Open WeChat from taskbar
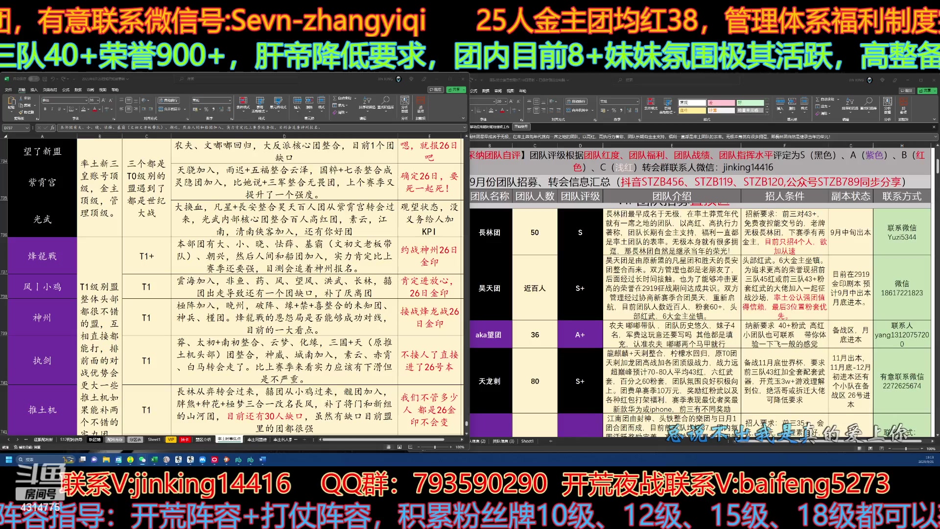The height and width of the screenshot is (529, 940). click(142, 459)
